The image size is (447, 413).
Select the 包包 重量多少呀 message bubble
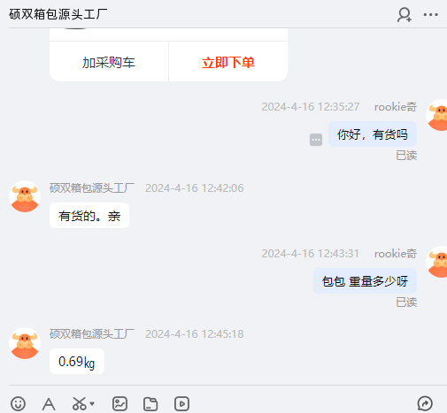click(x=365, y=281)
